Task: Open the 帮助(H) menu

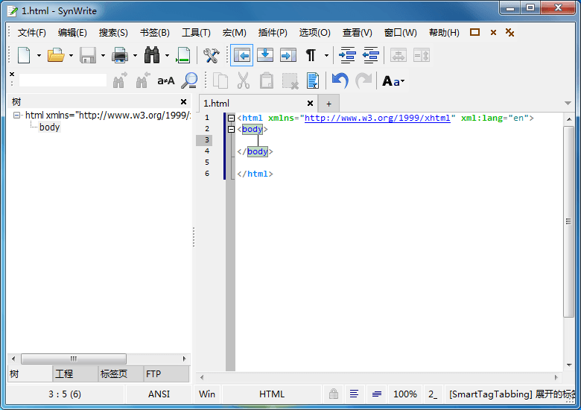Action: (444, 33)
